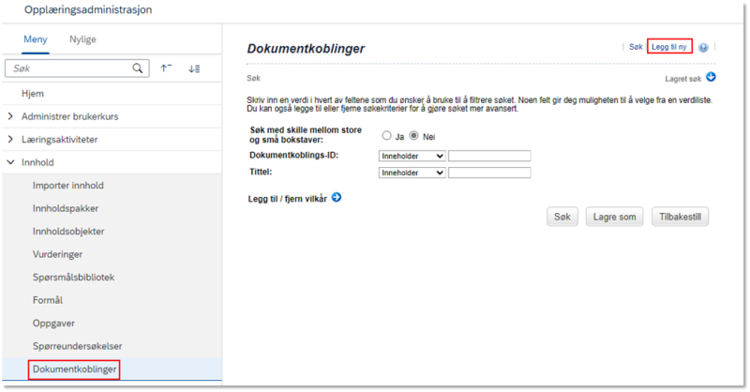
Task: Open help with the question mark icon
Action: tap(703, 48)
